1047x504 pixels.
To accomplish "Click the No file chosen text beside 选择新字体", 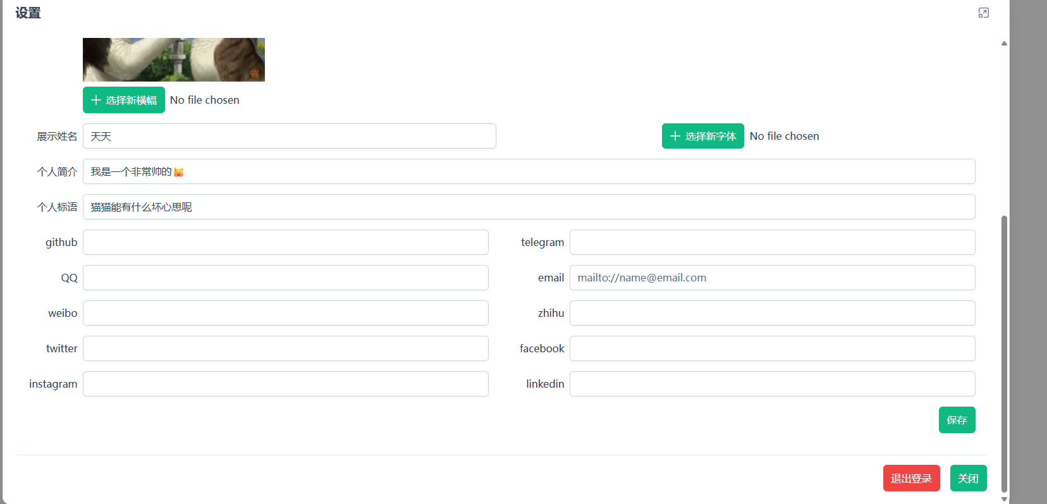I will [785, 136].
